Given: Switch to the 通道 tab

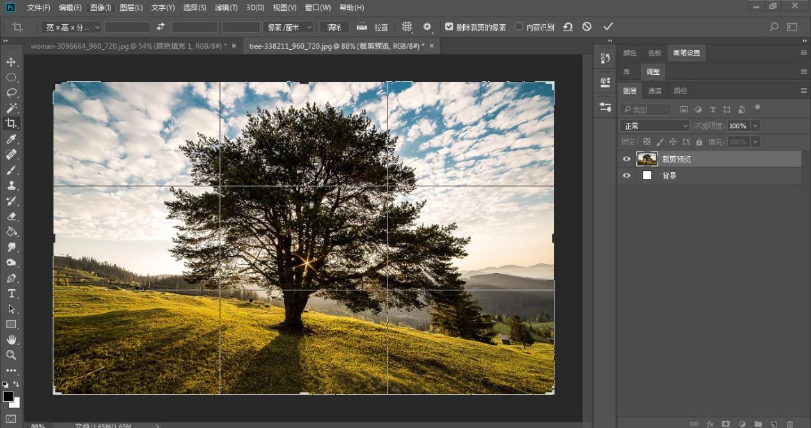Looking at the screenshot, I should click(654, 91).
